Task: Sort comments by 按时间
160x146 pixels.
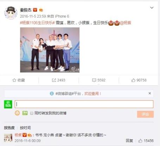Action: coord(25,128)
